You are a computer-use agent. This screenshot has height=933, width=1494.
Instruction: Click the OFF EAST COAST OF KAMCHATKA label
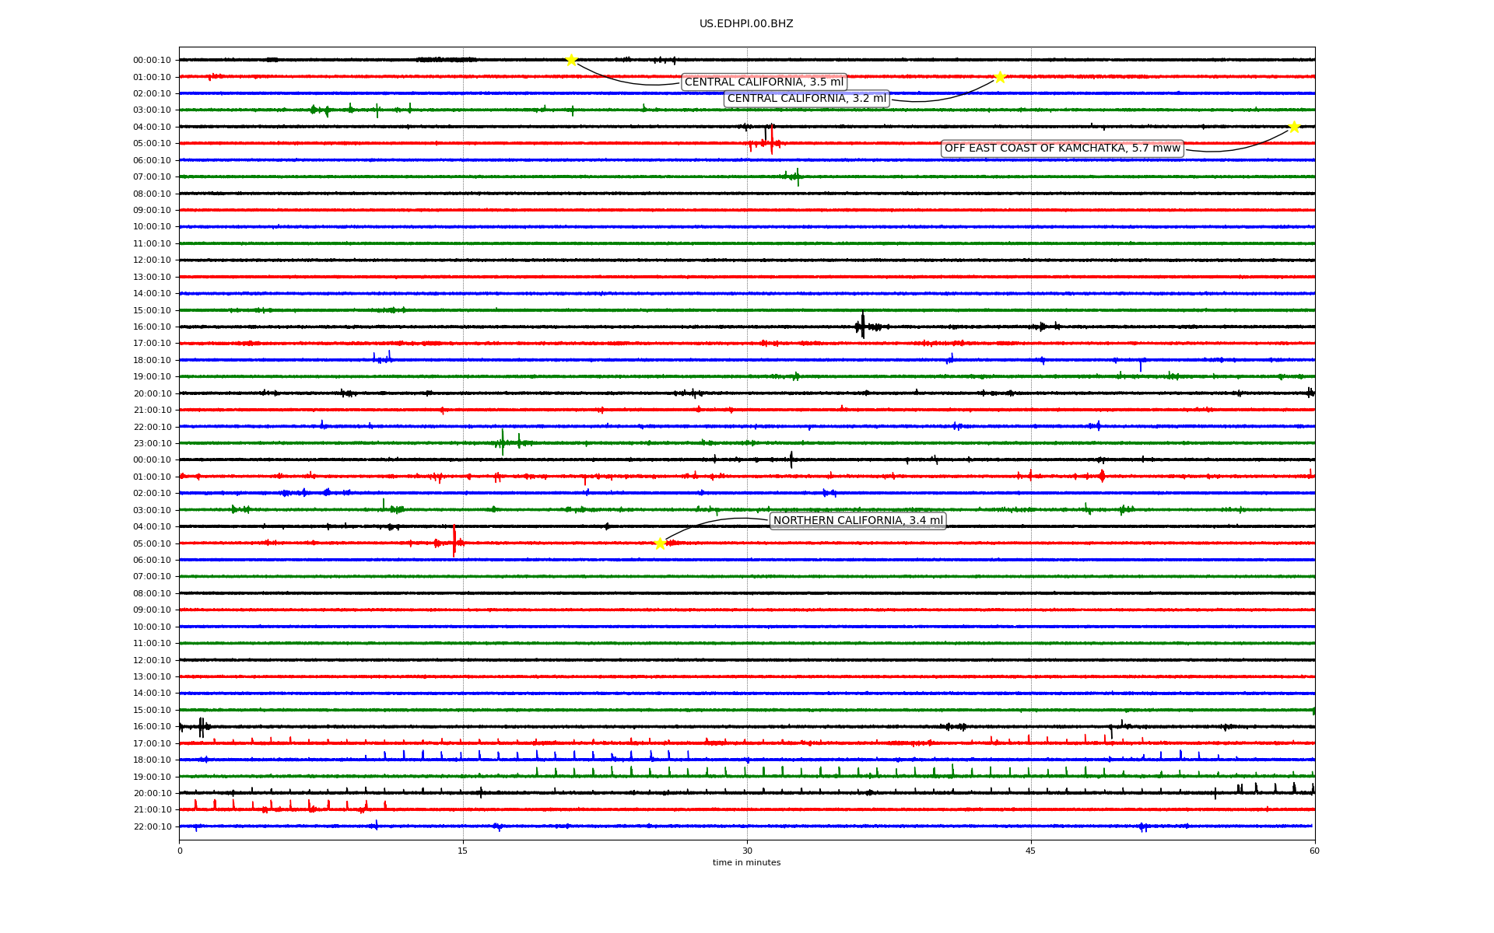[x=1062, y=149]
